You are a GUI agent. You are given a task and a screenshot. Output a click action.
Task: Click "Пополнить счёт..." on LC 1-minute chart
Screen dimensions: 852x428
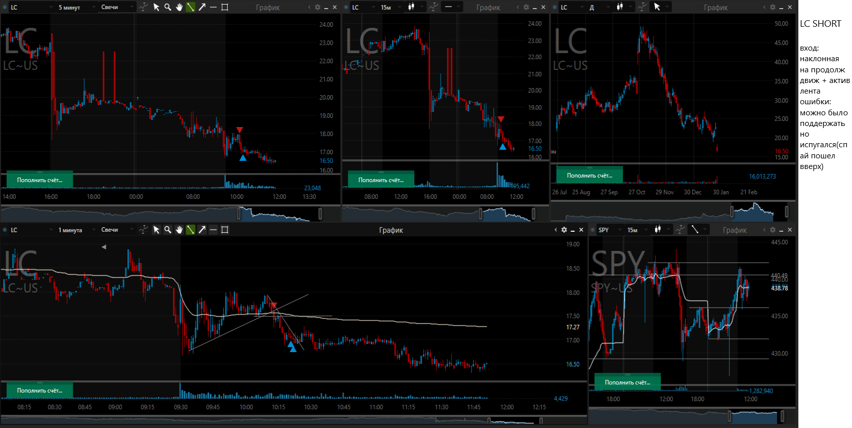[x=39, y=390]
